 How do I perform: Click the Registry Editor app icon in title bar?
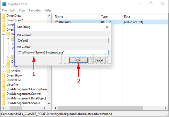pyautogui.click(x=4, y=4)
